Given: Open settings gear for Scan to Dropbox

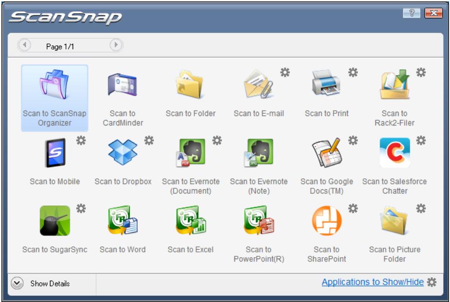Looking at the screenshot, I should coord(149,140).
